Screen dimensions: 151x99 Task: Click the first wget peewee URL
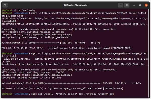click(95, 13)
